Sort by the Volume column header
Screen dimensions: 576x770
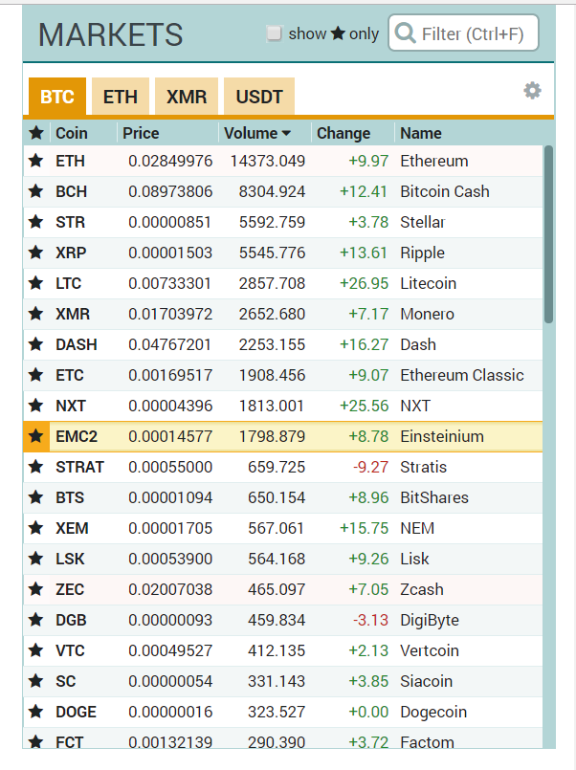256,133
